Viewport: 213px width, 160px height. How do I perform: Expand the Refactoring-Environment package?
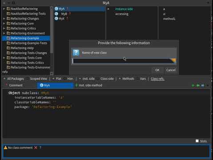pos(4,33)
